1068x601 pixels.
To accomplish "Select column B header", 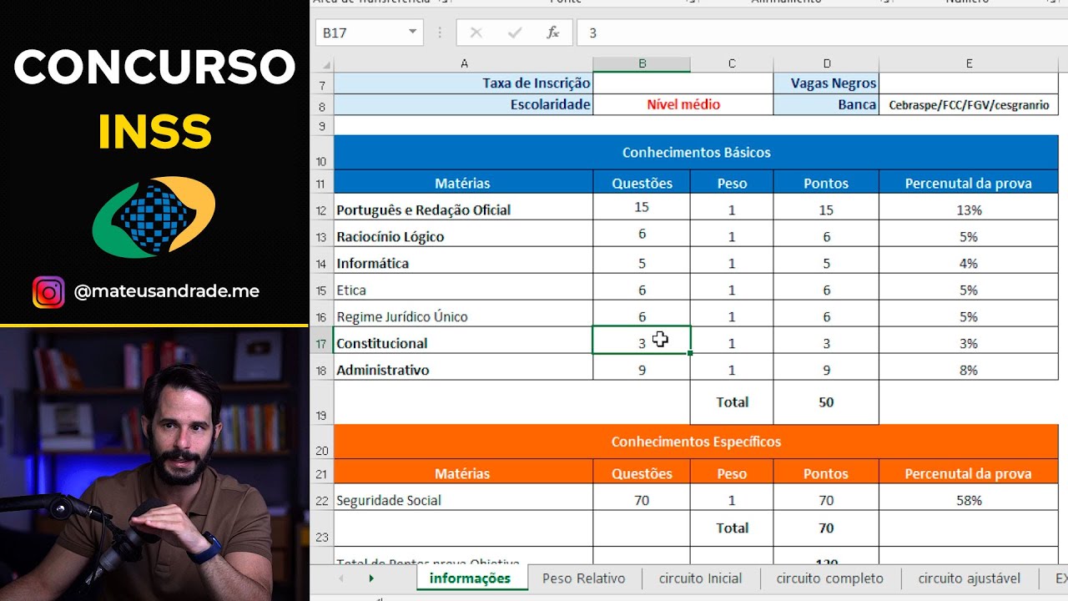I will tap(642, 63).
